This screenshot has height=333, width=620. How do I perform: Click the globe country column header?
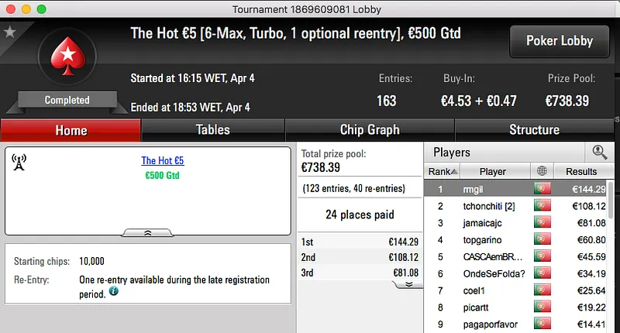click(541, 171)
